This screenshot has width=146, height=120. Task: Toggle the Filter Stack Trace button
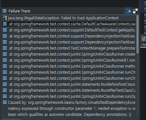(x=128, y=11)
